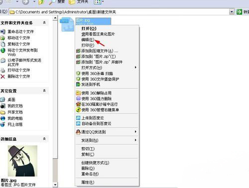Open 属性(R) from the context menu
Screen dimensions: 249x188
pos(88,183)
